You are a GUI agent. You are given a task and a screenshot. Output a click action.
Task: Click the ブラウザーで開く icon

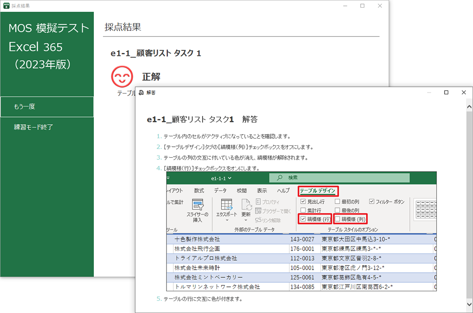[x=258, y=210]
